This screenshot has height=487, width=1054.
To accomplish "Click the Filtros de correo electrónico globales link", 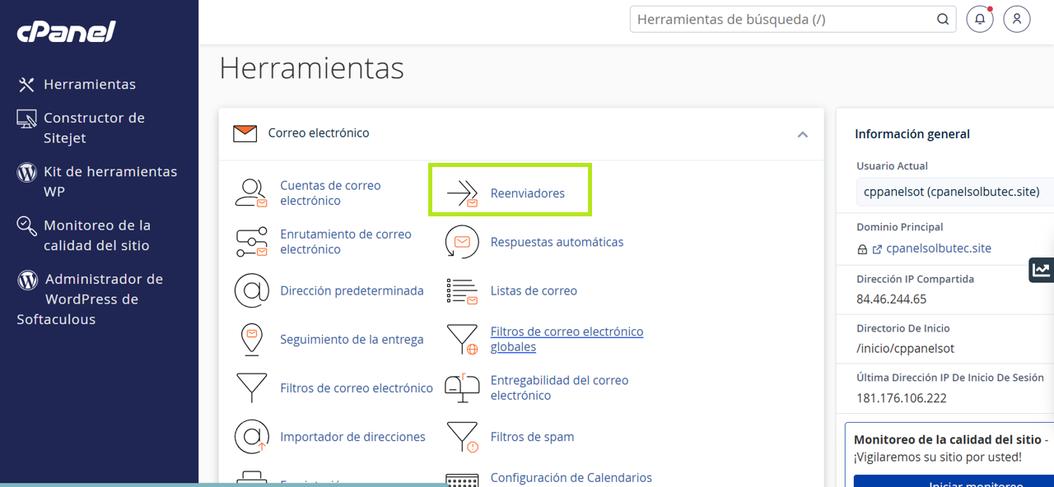I will [567, 339].
